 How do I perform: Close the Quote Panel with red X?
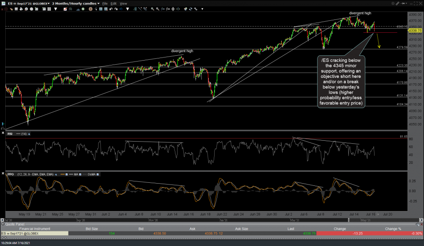pos(421,224)
